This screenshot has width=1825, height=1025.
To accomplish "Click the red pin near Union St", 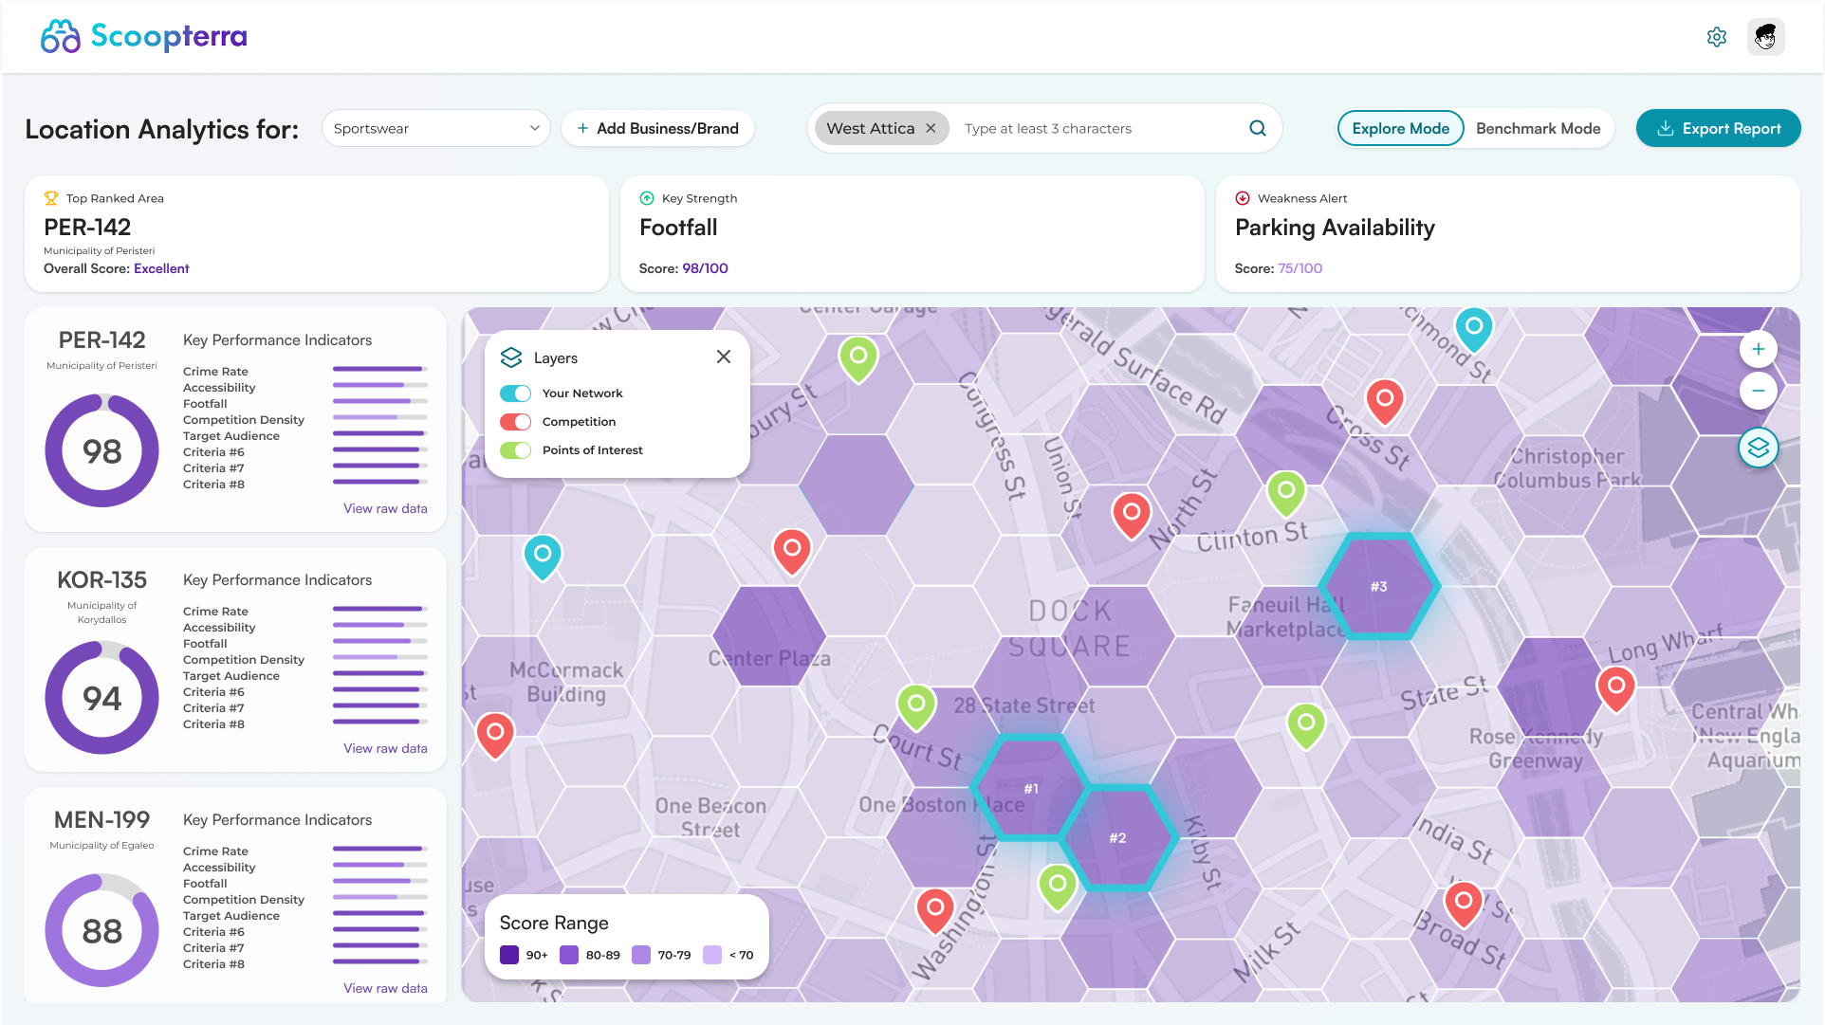I will pyautogui.click(x=1131, y=517).
